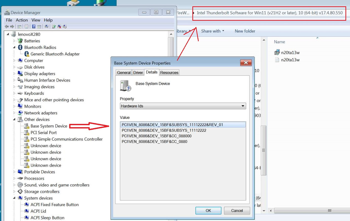Click the blue Help question-mark toolbar icon
This screenshot has width=350, height=221.
pyautogui.click(x=34, y=27)
